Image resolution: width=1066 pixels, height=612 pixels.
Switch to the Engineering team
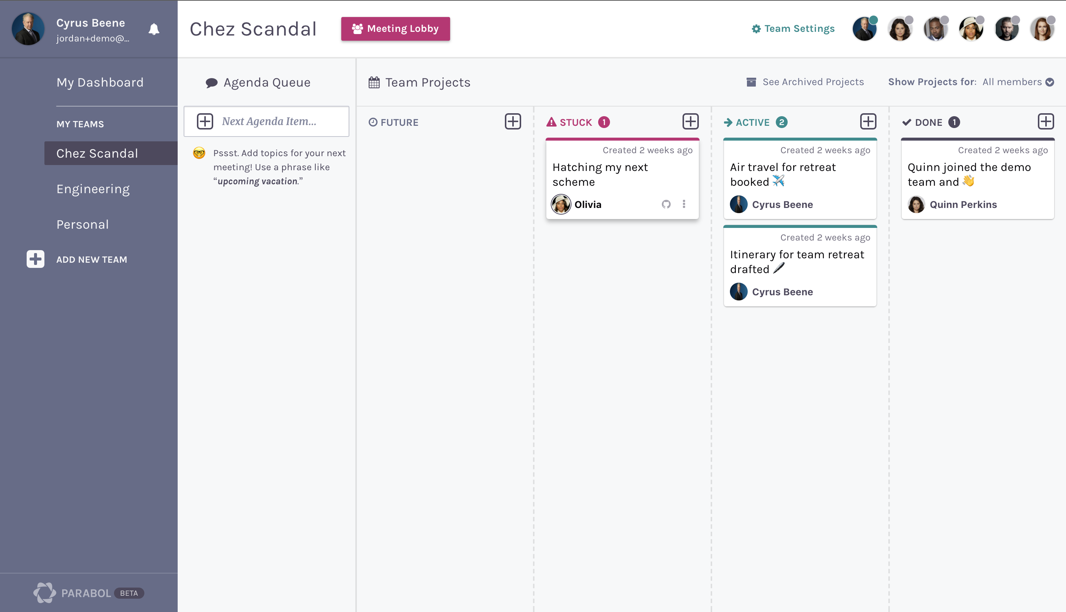point(93,189)
